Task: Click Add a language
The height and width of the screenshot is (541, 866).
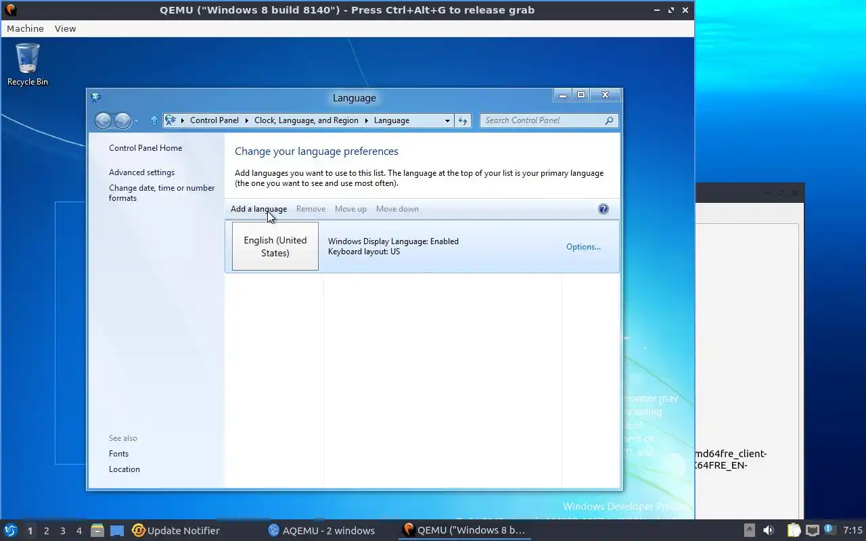Action: click(x=258, y=209)
